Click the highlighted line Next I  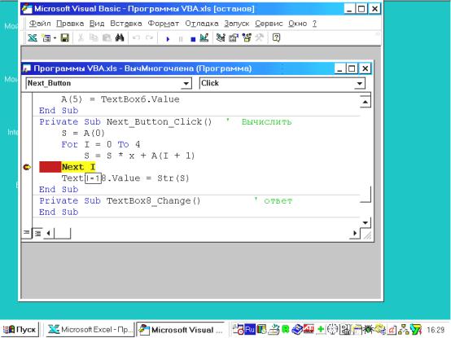point(78,167)
